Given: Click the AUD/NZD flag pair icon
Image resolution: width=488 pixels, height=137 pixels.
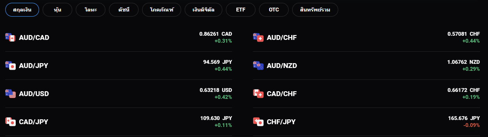Looking at the screenshot, I should (258, 65).
